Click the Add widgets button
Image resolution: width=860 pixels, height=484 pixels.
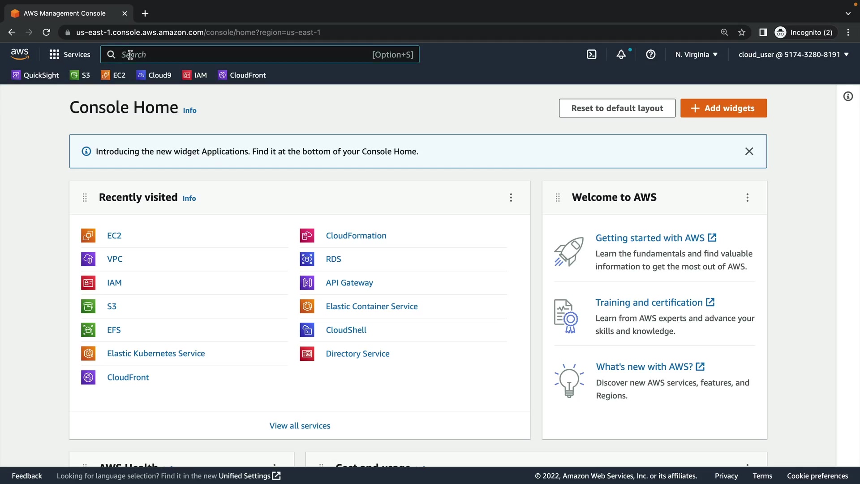[723, 108]
